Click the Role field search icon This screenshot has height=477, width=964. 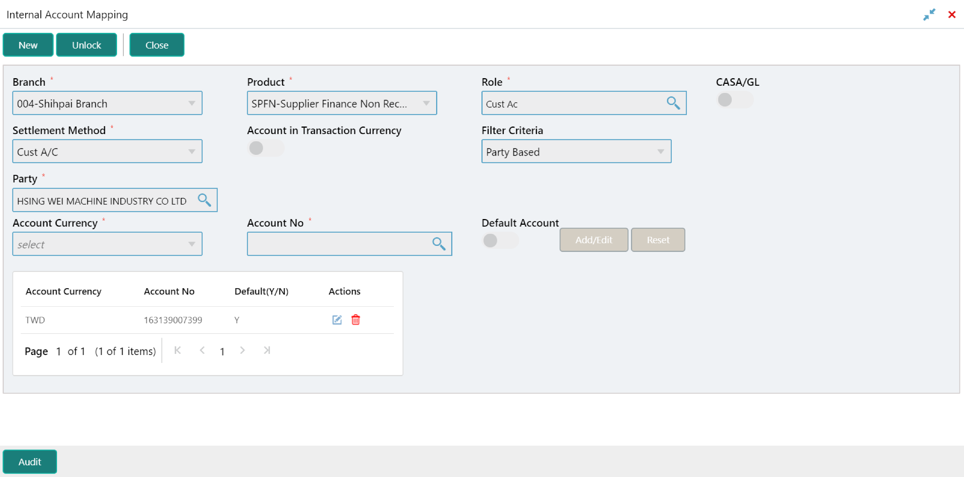pos(673,103)
